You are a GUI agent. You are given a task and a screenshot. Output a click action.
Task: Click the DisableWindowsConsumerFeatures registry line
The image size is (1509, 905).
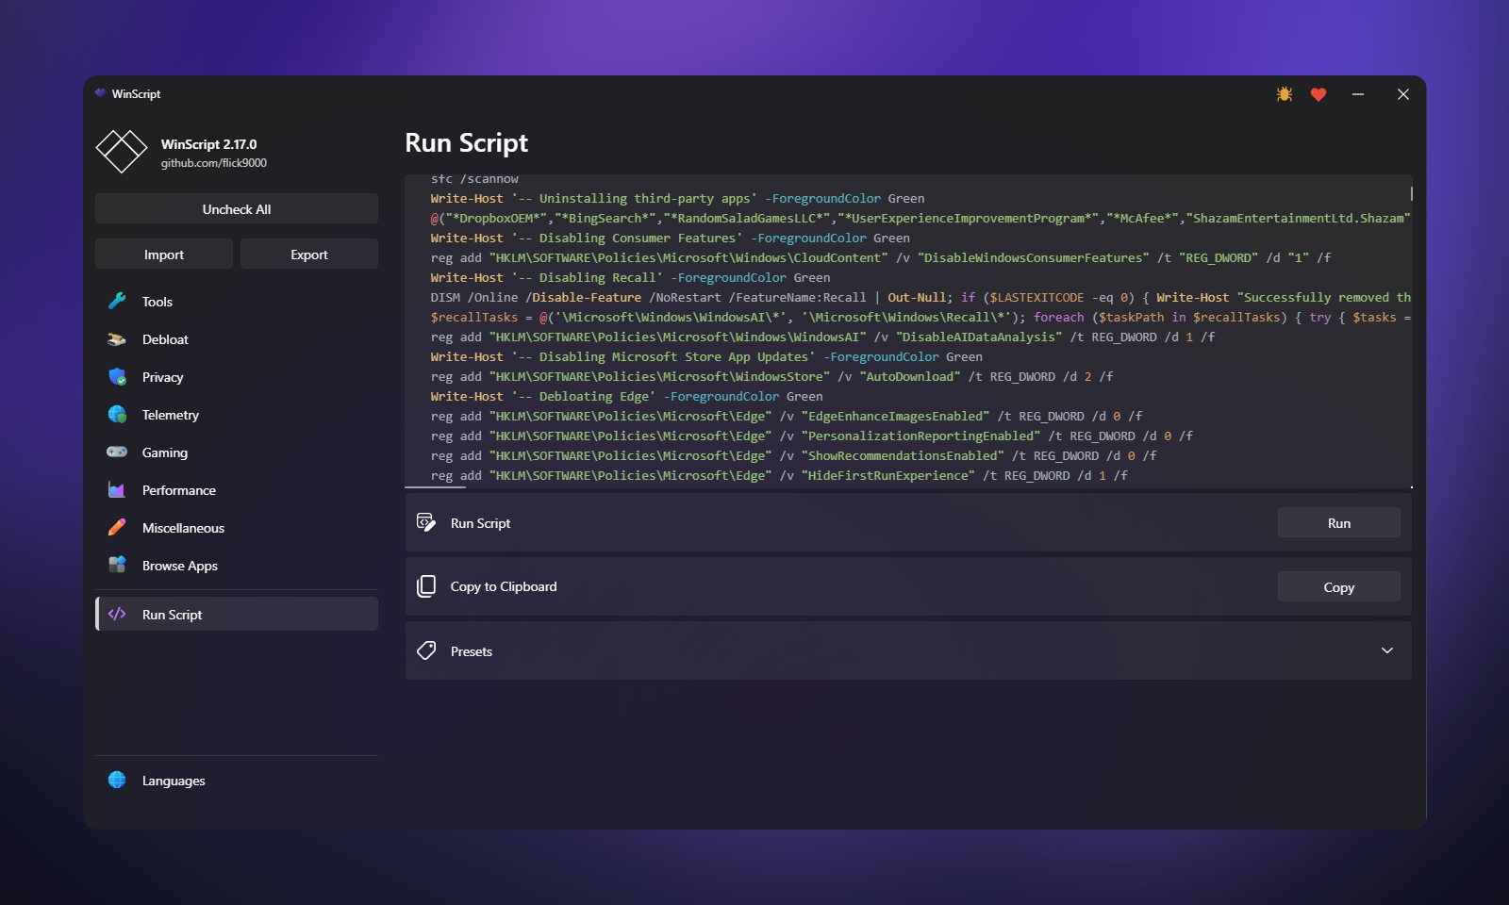tap(881, 257)
